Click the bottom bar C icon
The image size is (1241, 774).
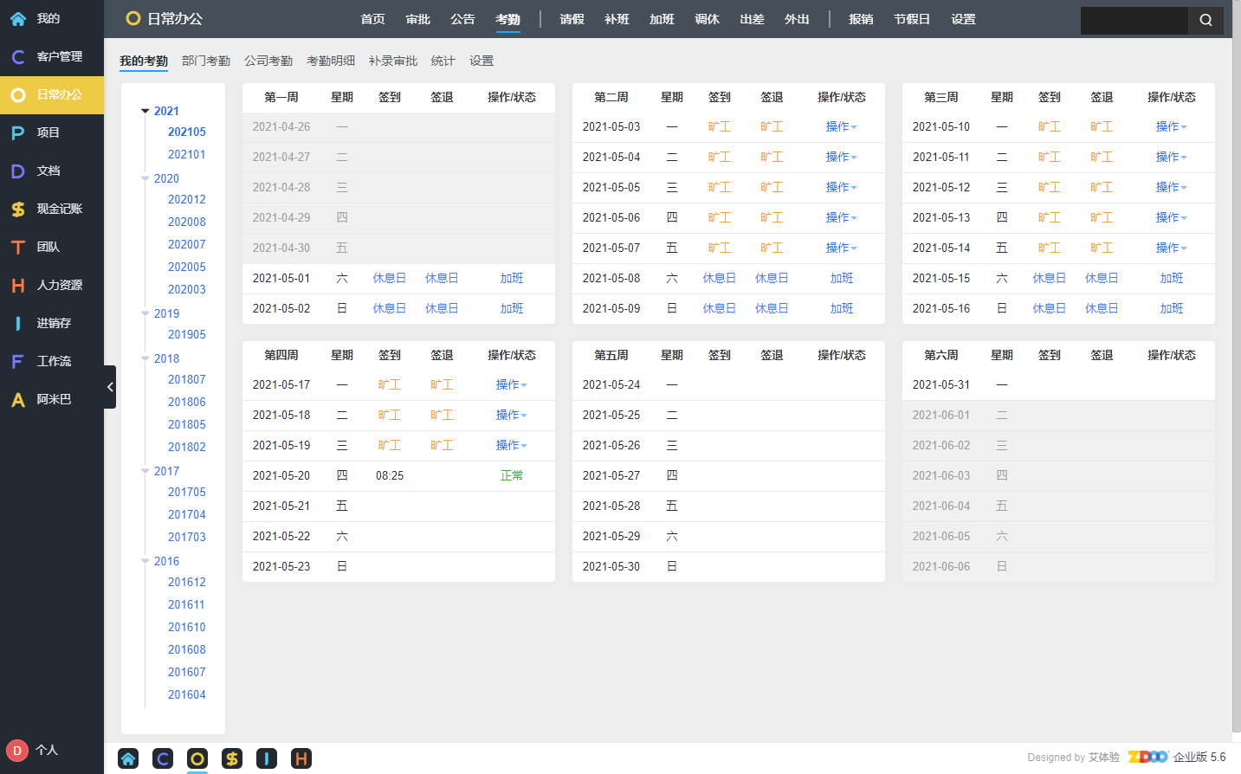click(x=163, y=759)
